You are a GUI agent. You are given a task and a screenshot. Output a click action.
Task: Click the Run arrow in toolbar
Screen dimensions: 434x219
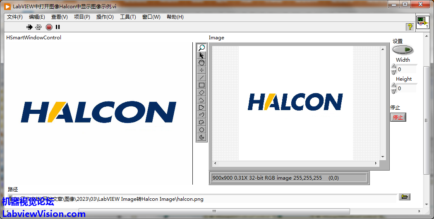tap(29, 27)
